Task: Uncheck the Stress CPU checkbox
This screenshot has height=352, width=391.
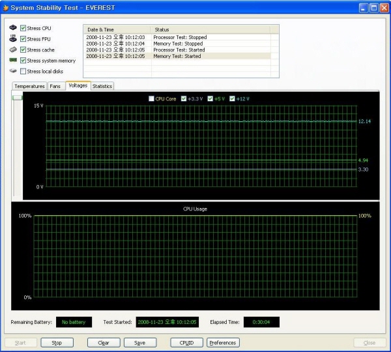Action: [x=23, y=28]
